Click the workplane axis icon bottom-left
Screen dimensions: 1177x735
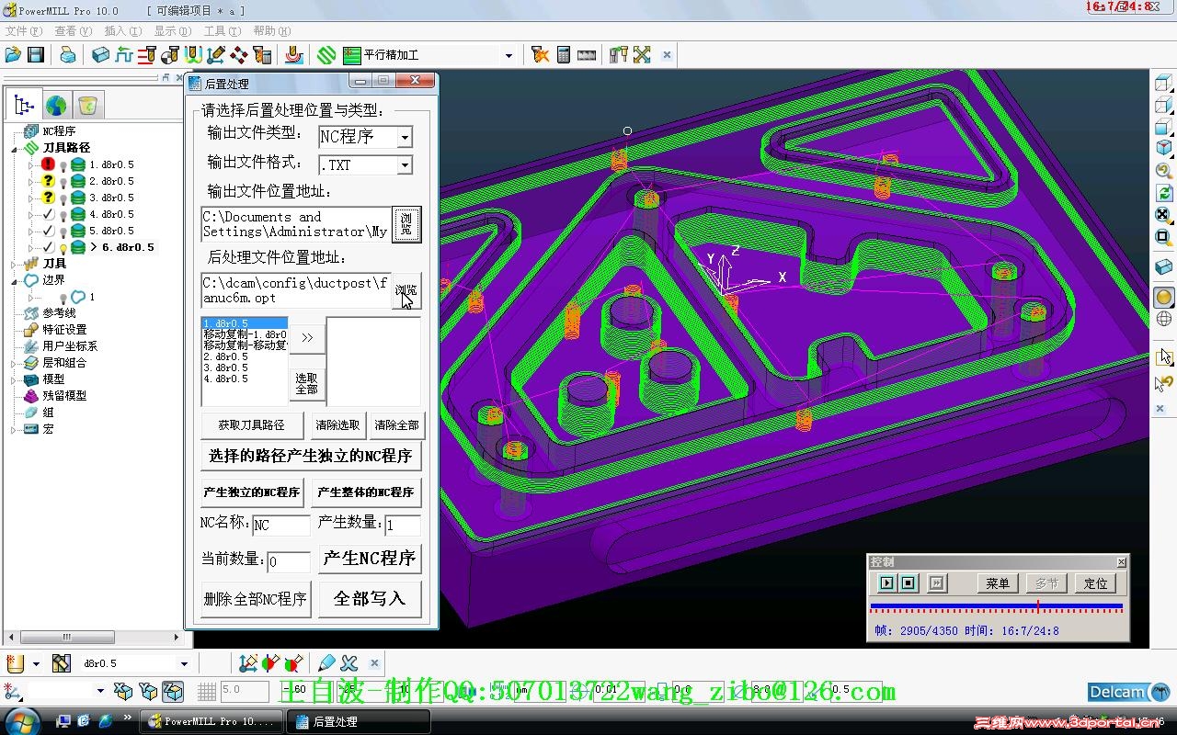[x=13, y=691]
